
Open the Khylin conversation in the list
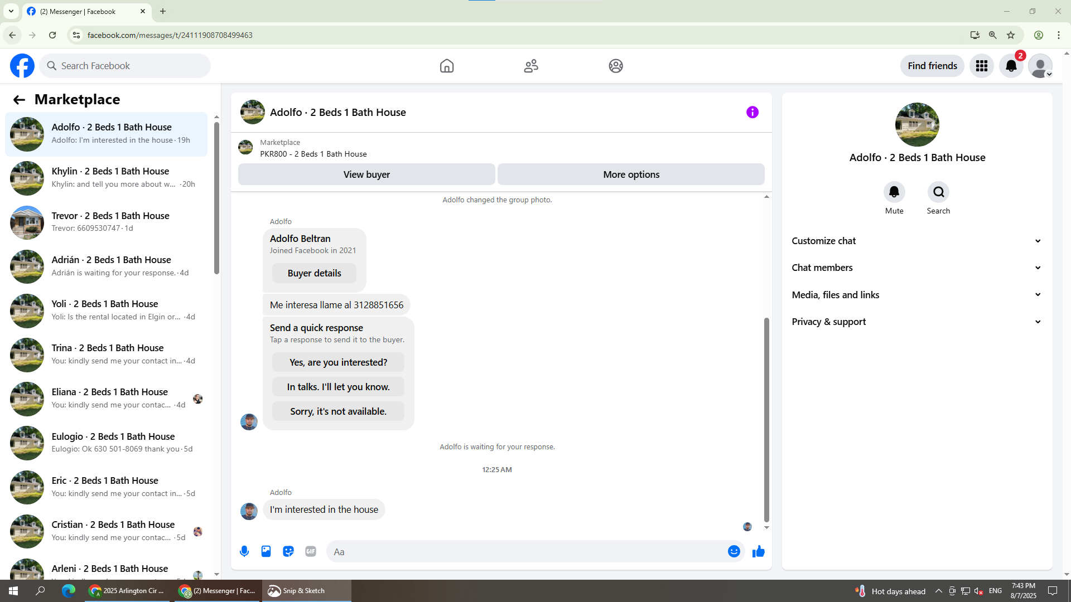tap(106, 178)
